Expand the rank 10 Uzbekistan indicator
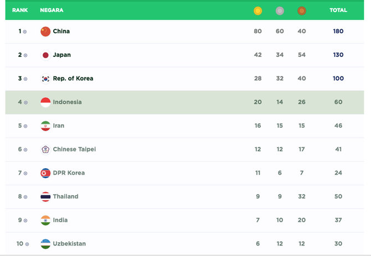Screen dimensions: 371x256 pos(27,244)
